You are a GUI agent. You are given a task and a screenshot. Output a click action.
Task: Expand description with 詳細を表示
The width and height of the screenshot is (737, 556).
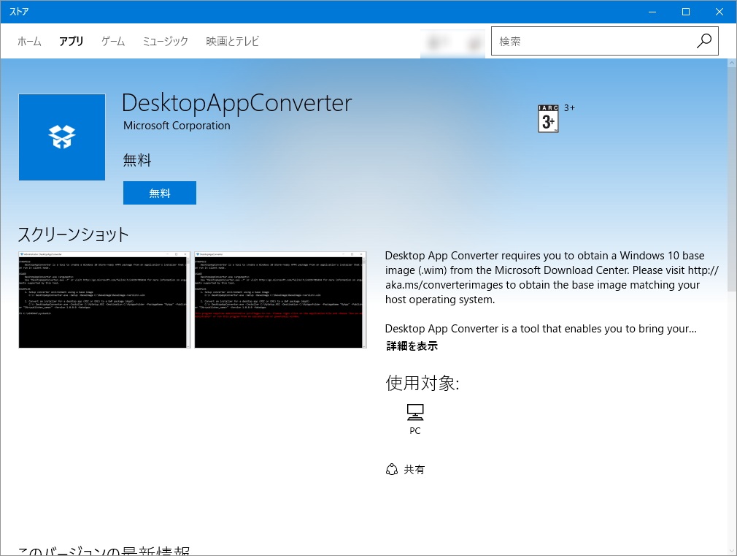tap(412, 346)
